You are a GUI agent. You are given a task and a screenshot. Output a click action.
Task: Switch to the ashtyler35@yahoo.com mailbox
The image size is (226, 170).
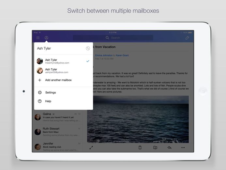(x=63, y=71)
